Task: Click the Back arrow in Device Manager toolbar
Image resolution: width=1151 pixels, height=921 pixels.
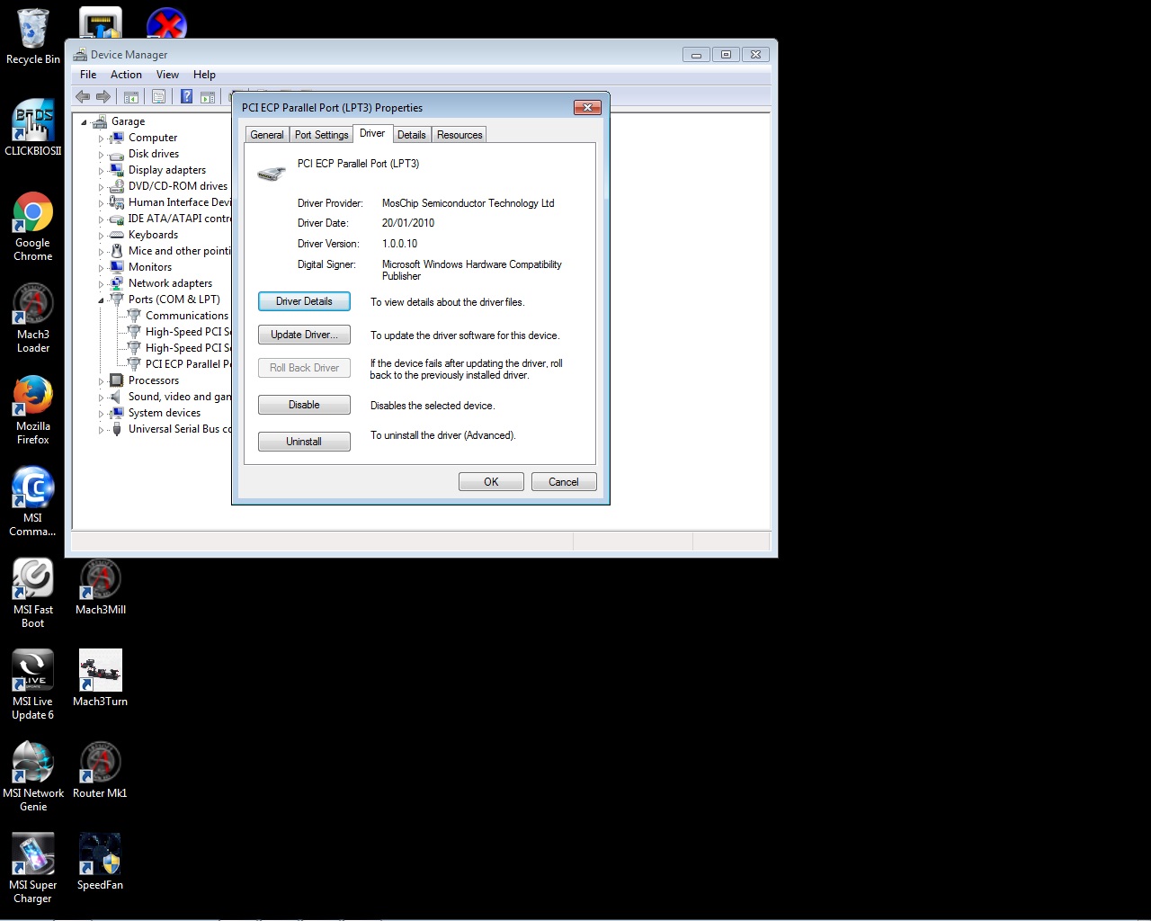Action: (x=83, y=97)
